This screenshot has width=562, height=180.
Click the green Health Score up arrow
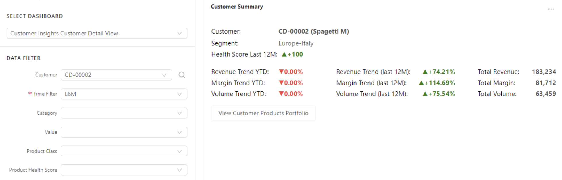coord(284,54)
